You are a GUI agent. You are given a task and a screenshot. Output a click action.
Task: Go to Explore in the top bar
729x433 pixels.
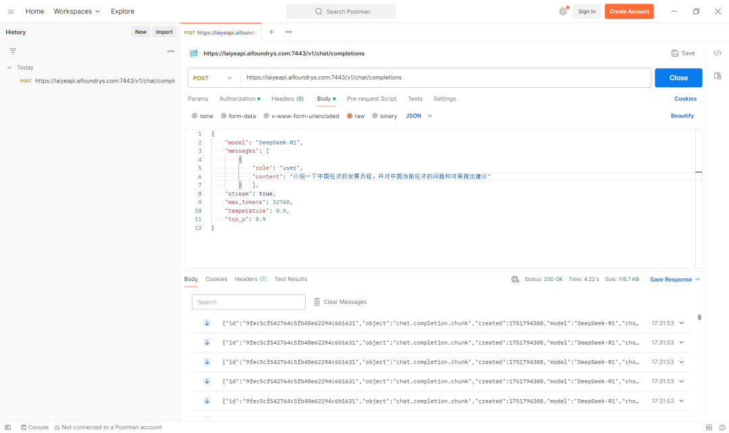122,11
